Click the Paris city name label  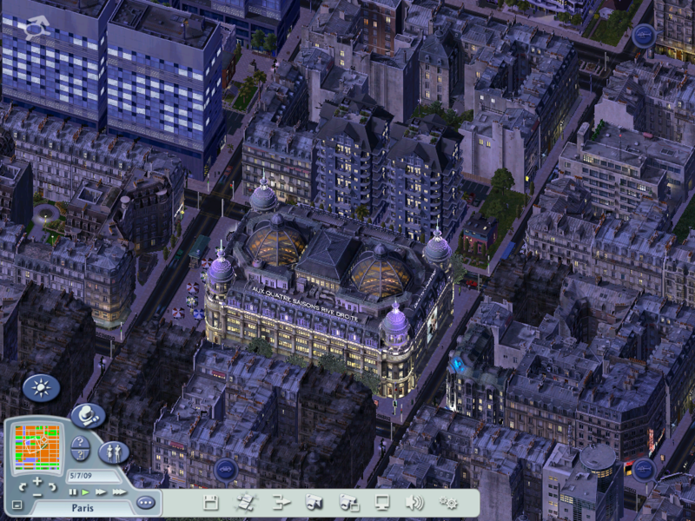[83, 508]
